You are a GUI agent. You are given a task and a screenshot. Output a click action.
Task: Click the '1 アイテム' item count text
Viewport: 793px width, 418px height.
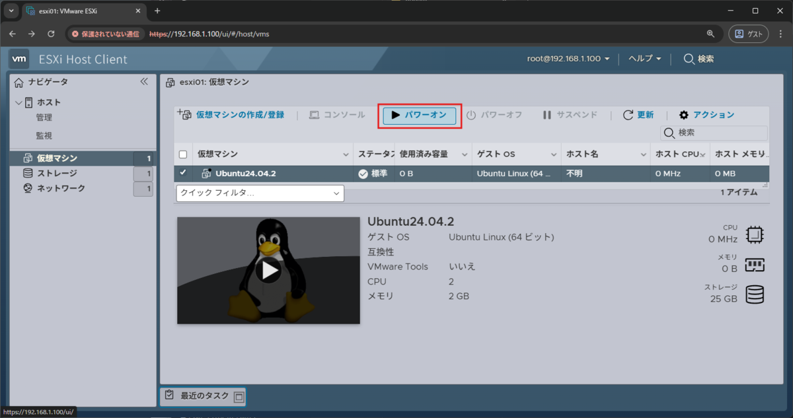pos(739,193)
